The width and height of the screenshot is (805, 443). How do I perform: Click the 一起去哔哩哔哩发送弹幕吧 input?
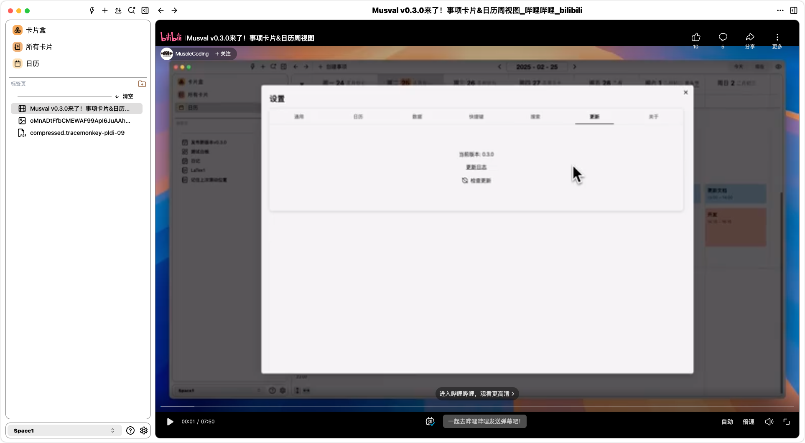tap(484, 422)
